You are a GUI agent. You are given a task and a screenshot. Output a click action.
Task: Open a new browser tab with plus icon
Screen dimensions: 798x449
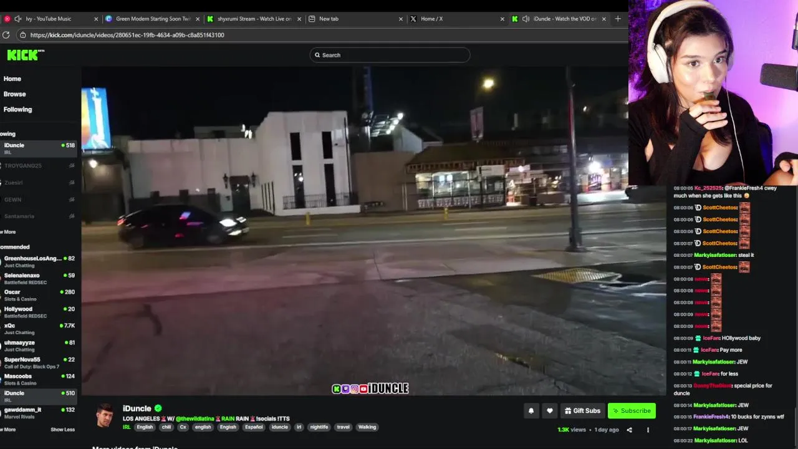pyautogui.click(x=618, y=19)
